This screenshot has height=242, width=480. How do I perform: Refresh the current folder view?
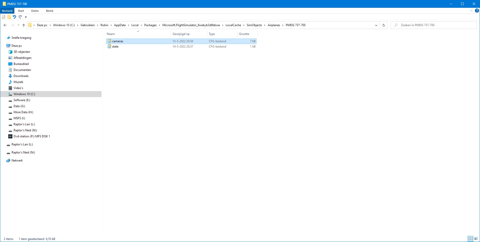point(384,25)
